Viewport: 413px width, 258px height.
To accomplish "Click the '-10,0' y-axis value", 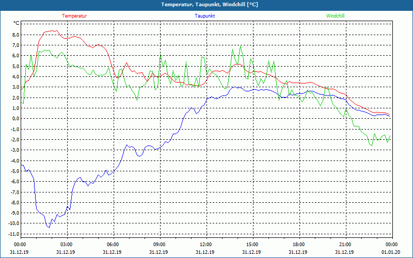I will [x=14, y=223].
